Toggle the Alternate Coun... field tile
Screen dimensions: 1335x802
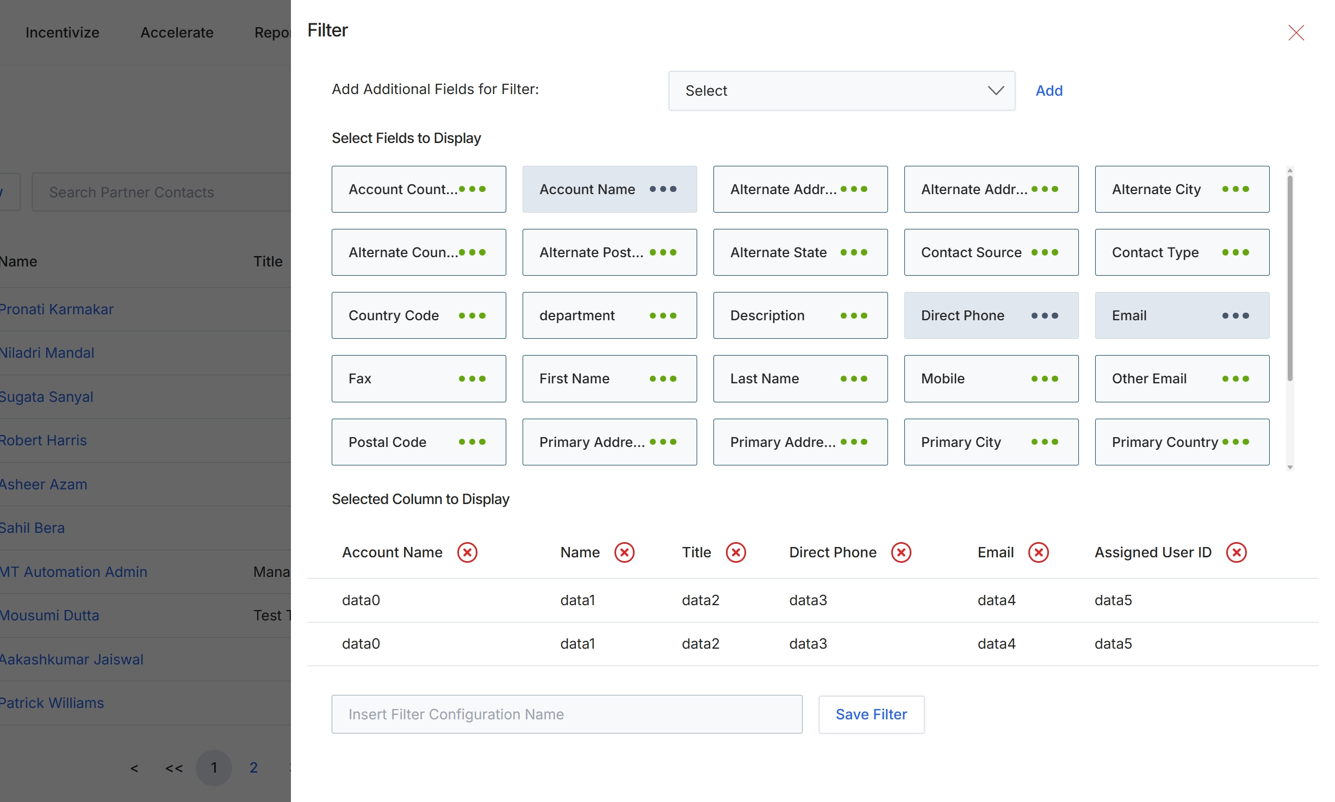pyautogui.click(x=419, y=252)
